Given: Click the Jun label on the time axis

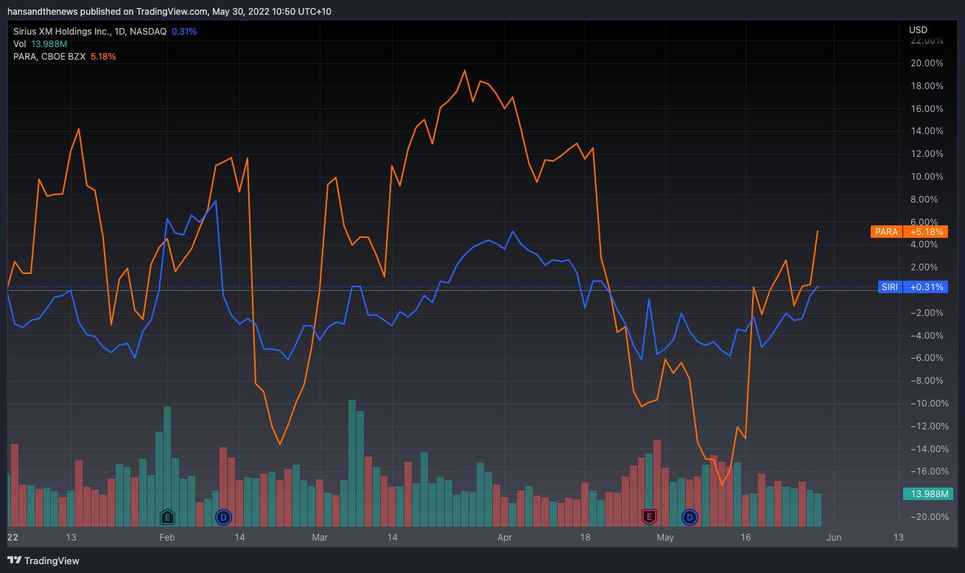Looking at the screenshot, I should pyautogui.click(x=834, y=538).
